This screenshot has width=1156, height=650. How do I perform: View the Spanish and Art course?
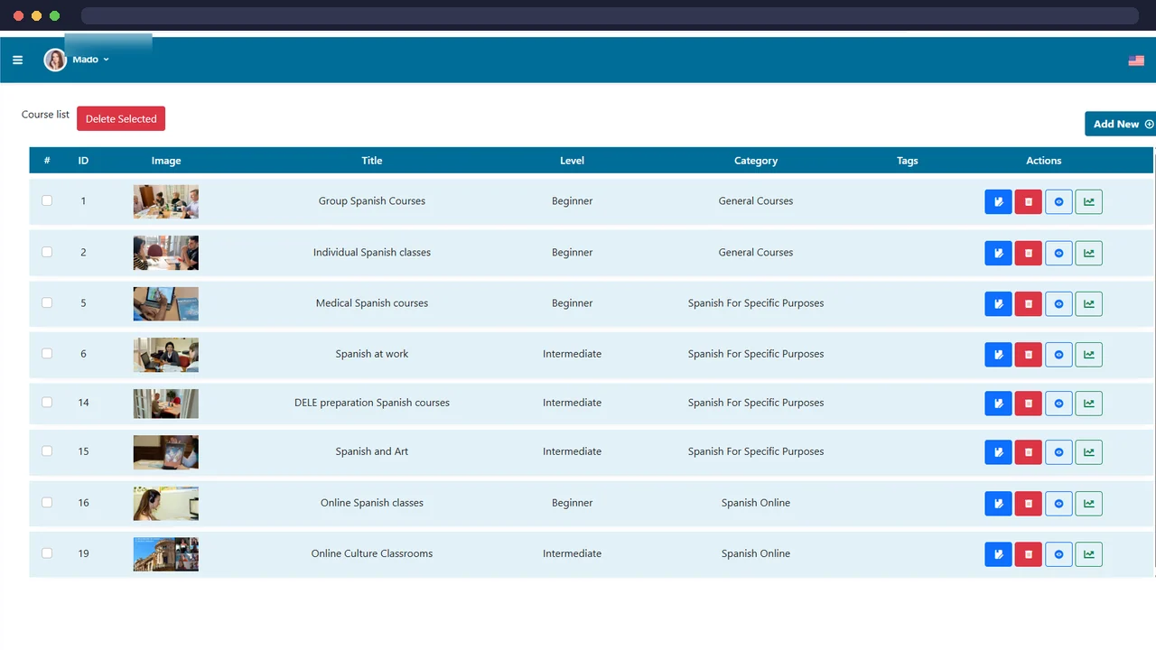pyautogui.click(x=1058, y=452)
